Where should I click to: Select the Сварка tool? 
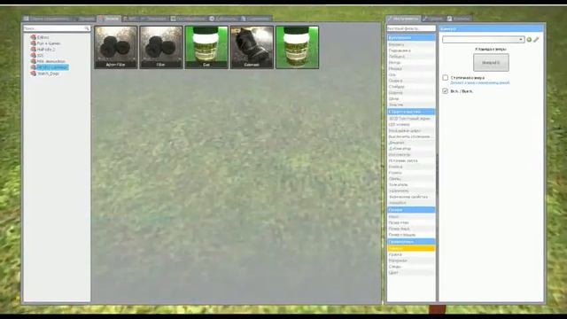[411, 81]
